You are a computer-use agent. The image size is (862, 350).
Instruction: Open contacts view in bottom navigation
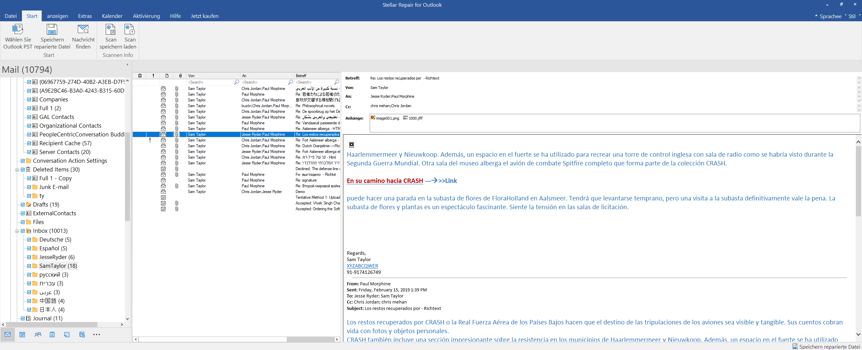pyautogui.click(x=38, y=335)
